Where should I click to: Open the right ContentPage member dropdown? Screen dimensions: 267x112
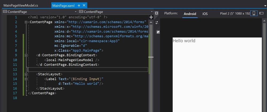click(x=116, y=12)
